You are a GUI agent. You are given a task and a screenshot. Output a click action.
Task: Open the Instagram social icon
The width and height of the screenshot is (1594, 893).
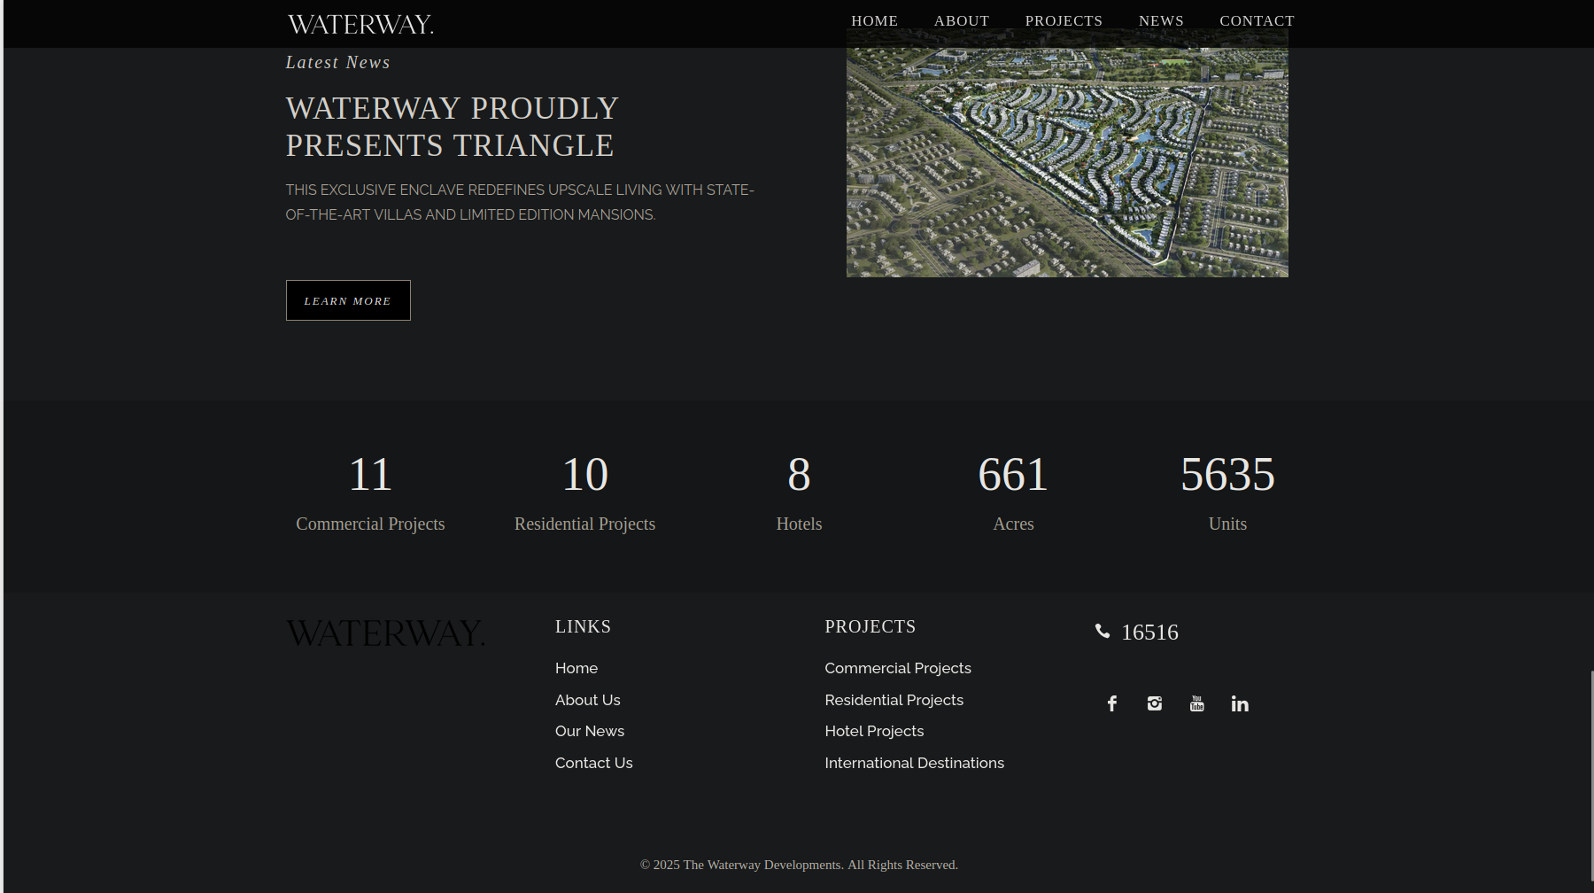click(x=1155, y=703)
